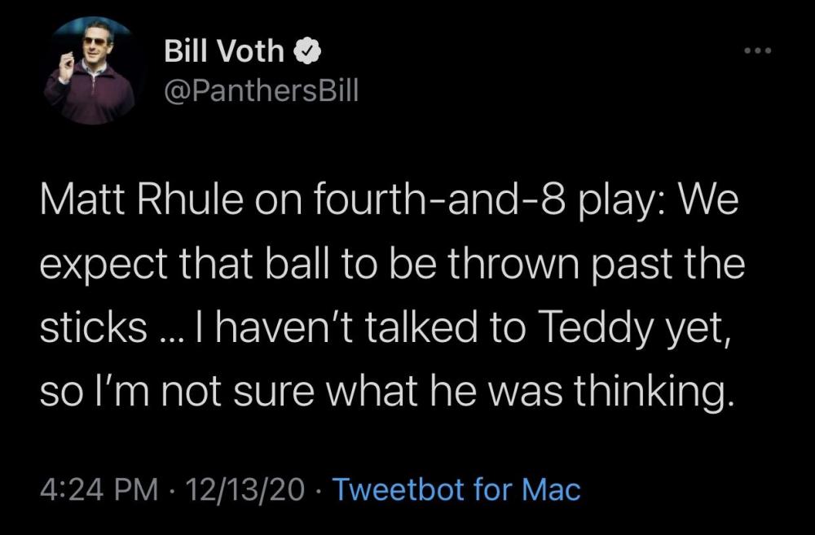The image size is (815, 535).
Task: Open the more options three-dot menu
Action: click(758, 50)
